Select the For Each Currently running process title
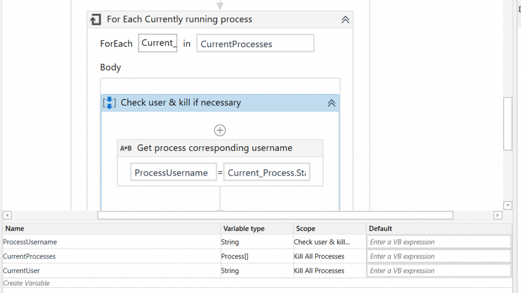The height and width of the screenshot is (293, 521). click(180, 19)
